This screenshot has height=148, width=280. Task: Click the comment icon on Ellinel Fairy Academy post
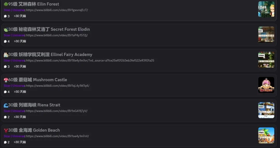(x=5, y=67)
